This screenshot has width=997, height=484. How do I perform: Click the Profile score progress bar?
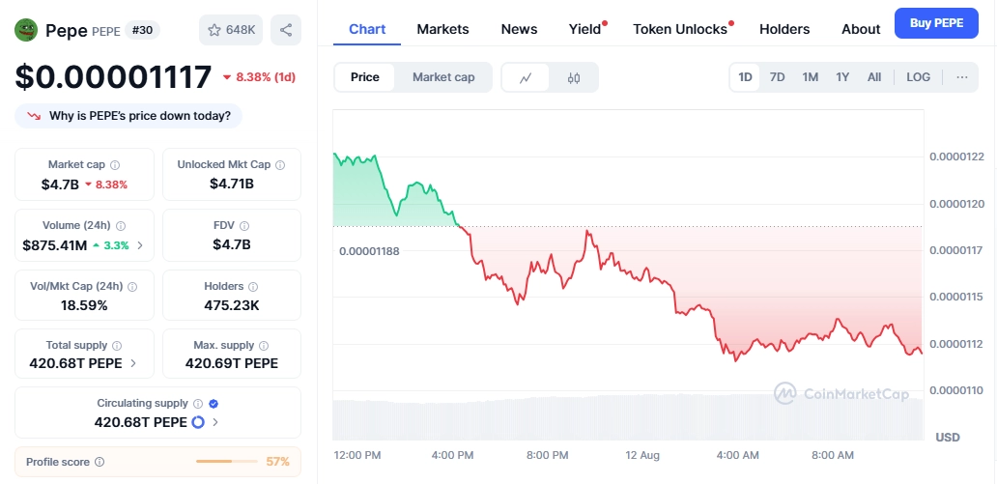[227, 462]
